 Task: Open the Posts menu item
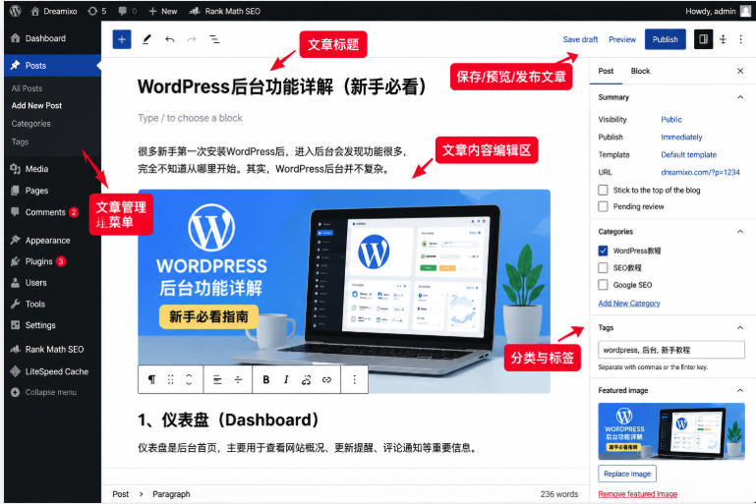52,66
